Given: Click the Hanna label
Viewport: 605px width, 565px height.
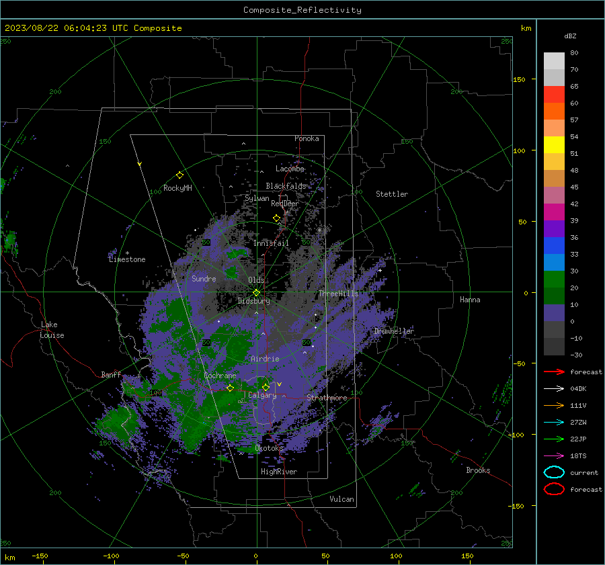Looking at the screenshot, I should (x=470, y=300).
